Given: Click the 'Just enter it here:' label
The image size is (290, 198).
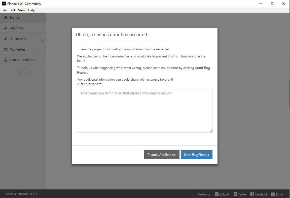Looking at the screenshot, I should (x=90, y=84).
